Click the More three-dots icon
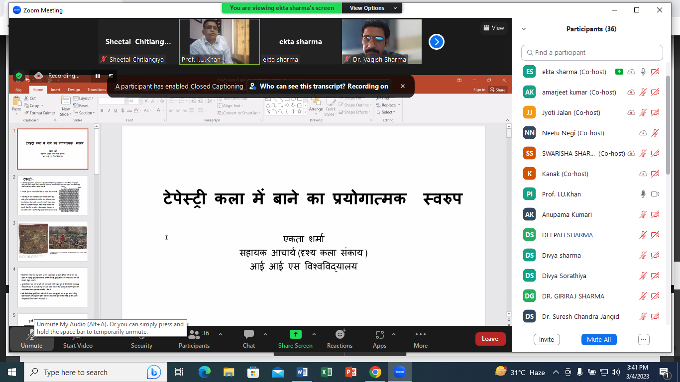 (421, 335)
